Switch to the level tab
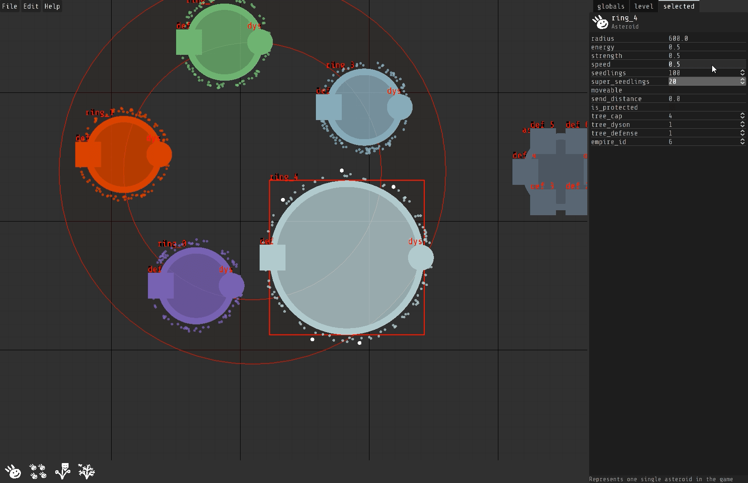748x483 pixels. [x=644, y=6]
